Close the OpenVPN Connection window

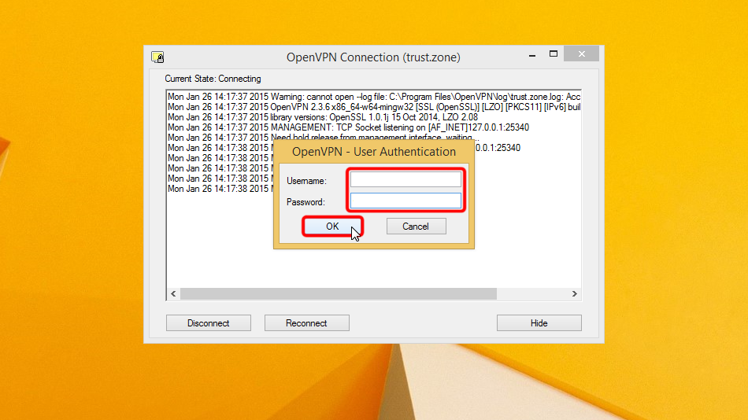coord(581,54)
